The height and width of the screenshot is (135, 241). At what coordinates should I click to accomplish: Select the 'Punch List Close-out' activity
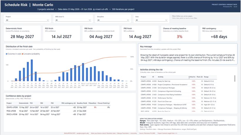(179, 102)
